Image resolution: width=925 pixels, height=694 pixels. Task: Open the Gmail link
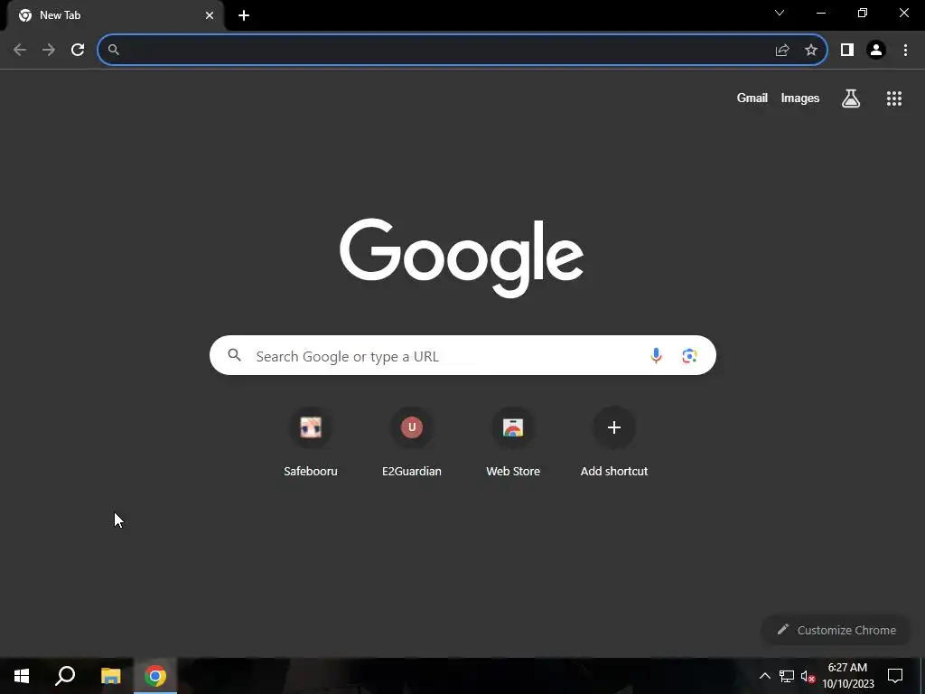coord(752,98)
